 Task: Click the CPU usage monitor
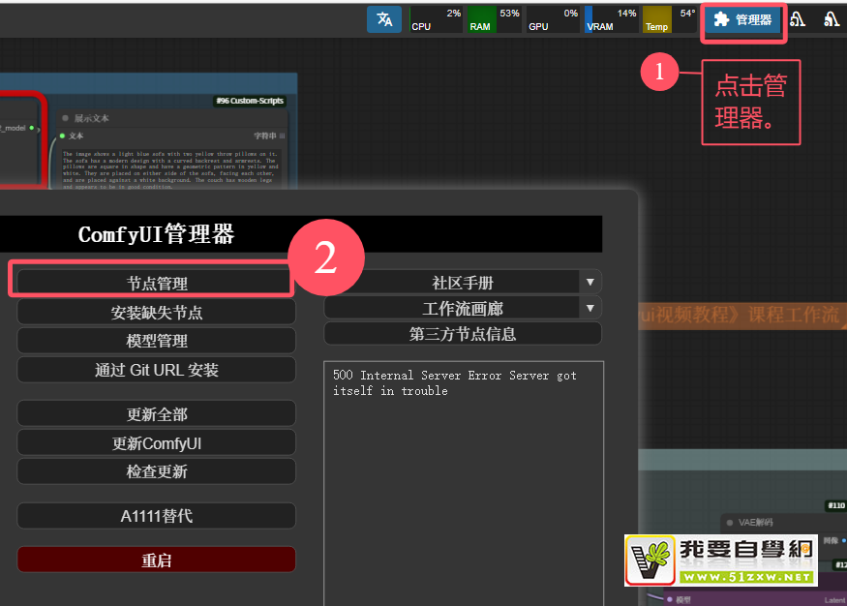tap(436, 19)
